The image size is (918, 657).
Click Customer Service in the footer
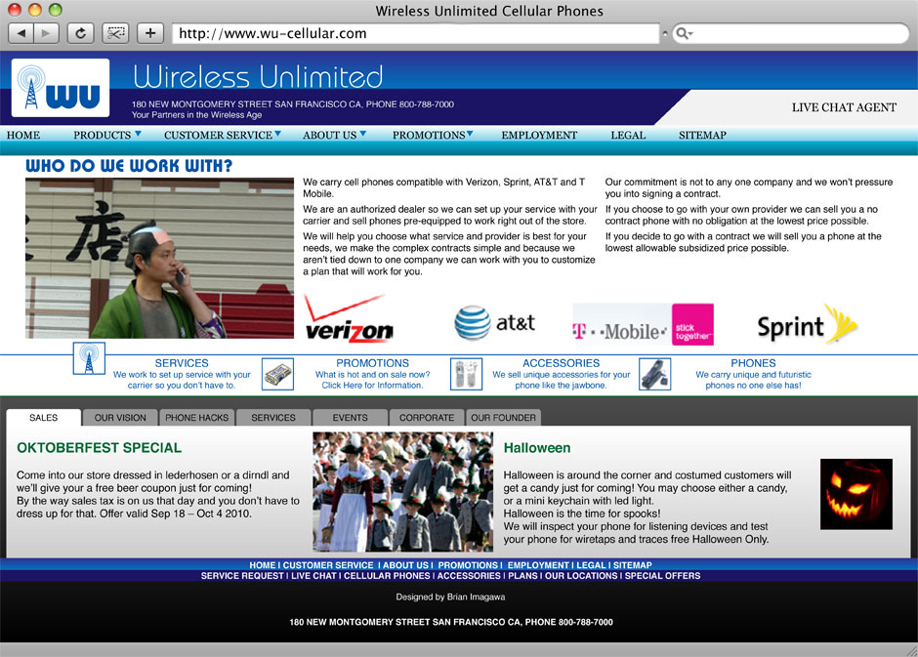pos(328,565)
